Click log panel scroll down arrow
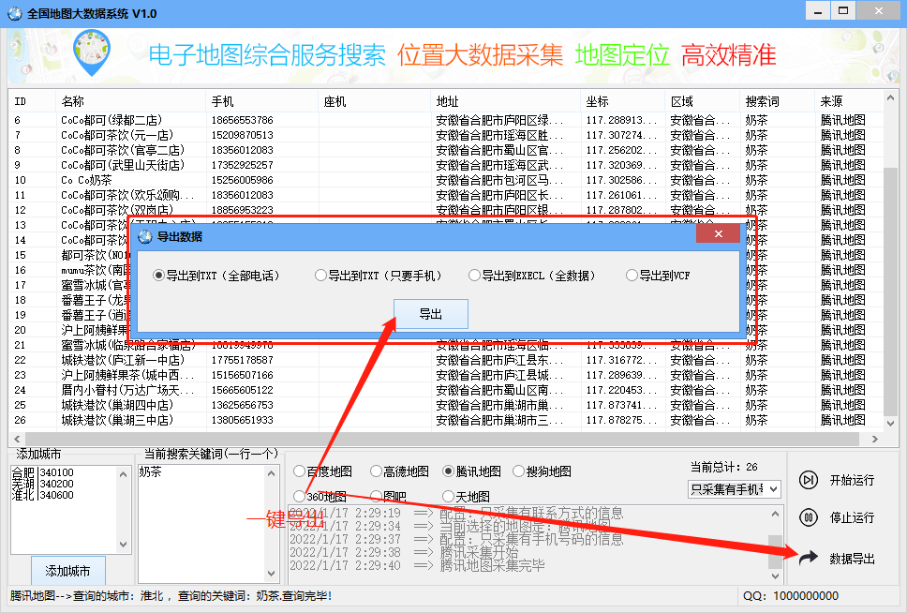Viewport: 907px width, 613px height. point(775,576)
